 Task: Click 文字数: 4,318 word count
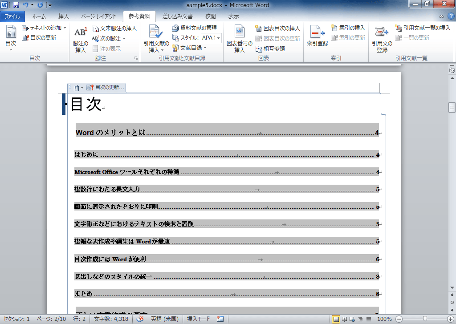click(111, 319)
